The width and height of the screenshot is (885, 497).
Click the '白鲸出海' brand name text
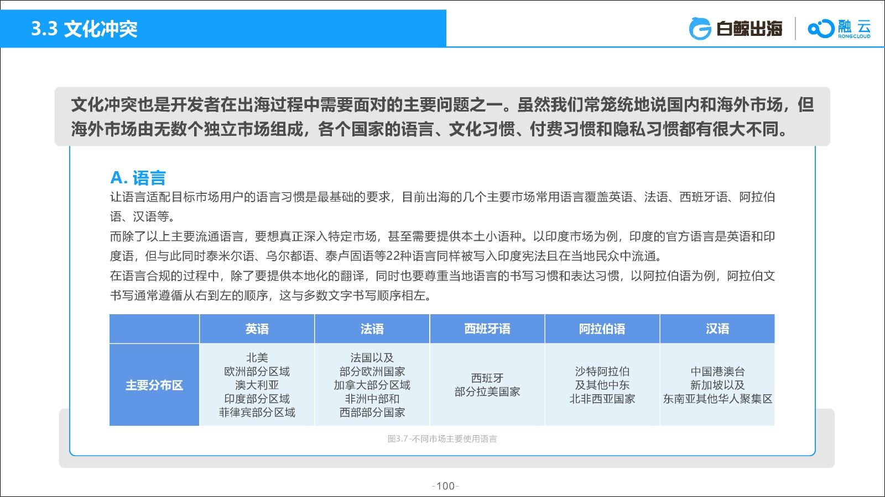point(749,29)
